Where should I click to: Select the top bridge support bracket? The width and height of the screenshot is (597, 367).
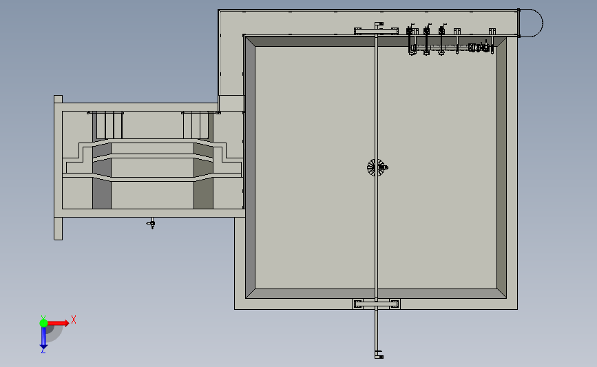click(376, 30)
